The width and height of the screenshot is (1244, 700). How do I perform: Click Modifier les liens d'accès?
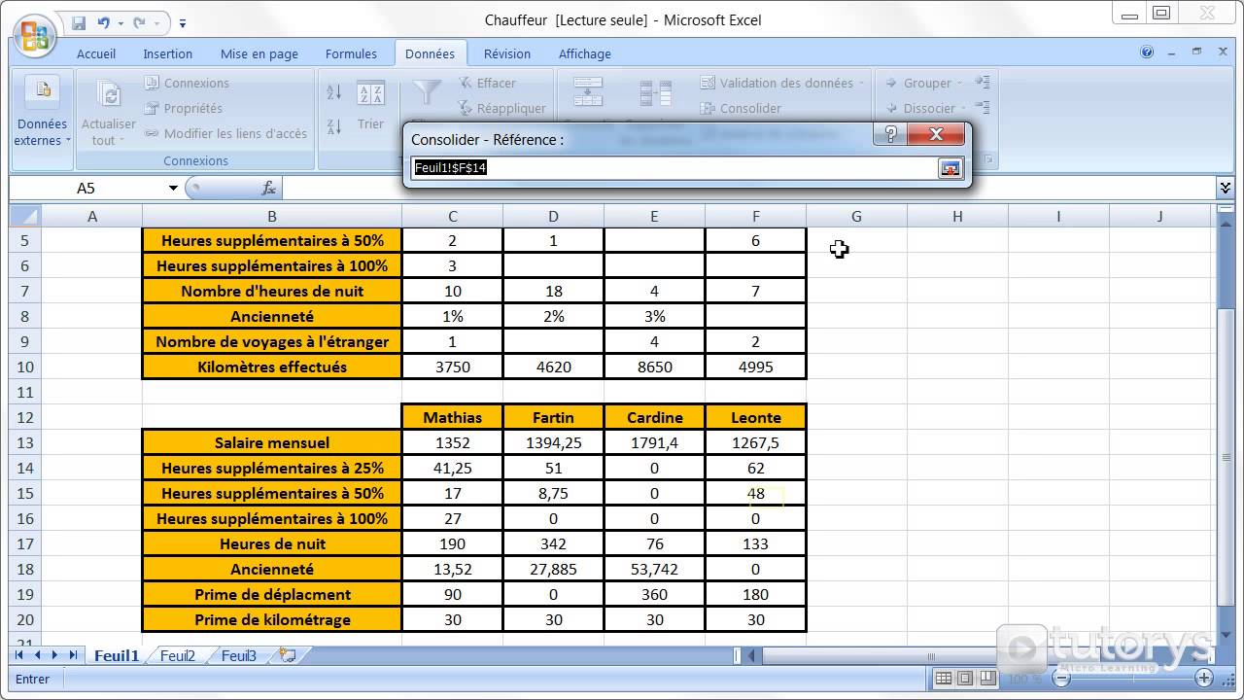(x=225, y=134)
